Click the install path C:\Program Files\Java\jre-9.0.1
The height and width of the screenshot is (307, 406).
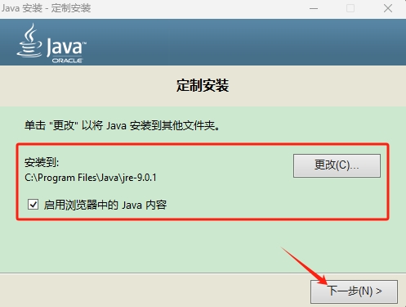pyautogui.click(x=91, y=178)
